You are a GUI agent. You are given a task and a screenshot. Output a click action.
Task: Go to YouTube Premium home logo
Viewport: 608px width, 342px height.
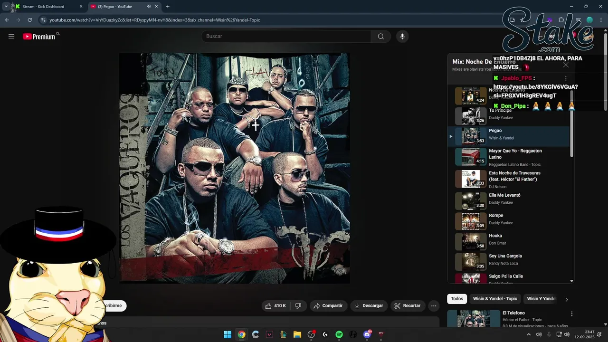pos(39,37)
